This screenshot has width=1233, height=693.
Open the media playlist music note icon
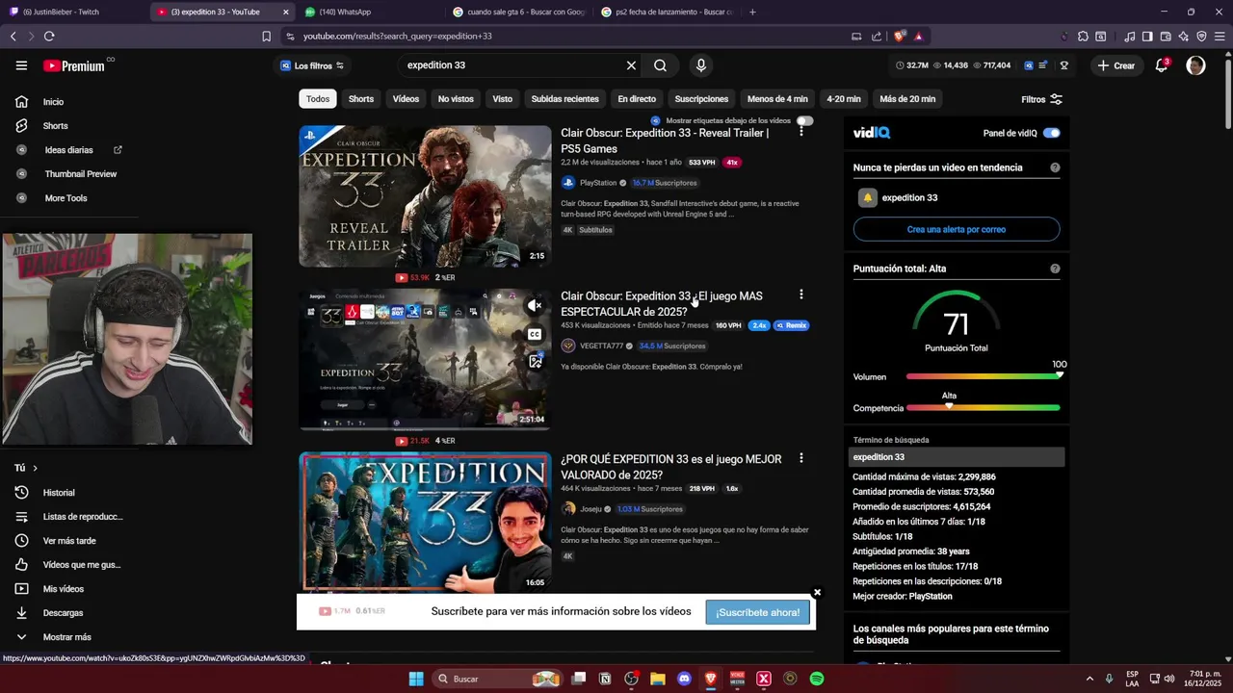(x=1129, y=37)
